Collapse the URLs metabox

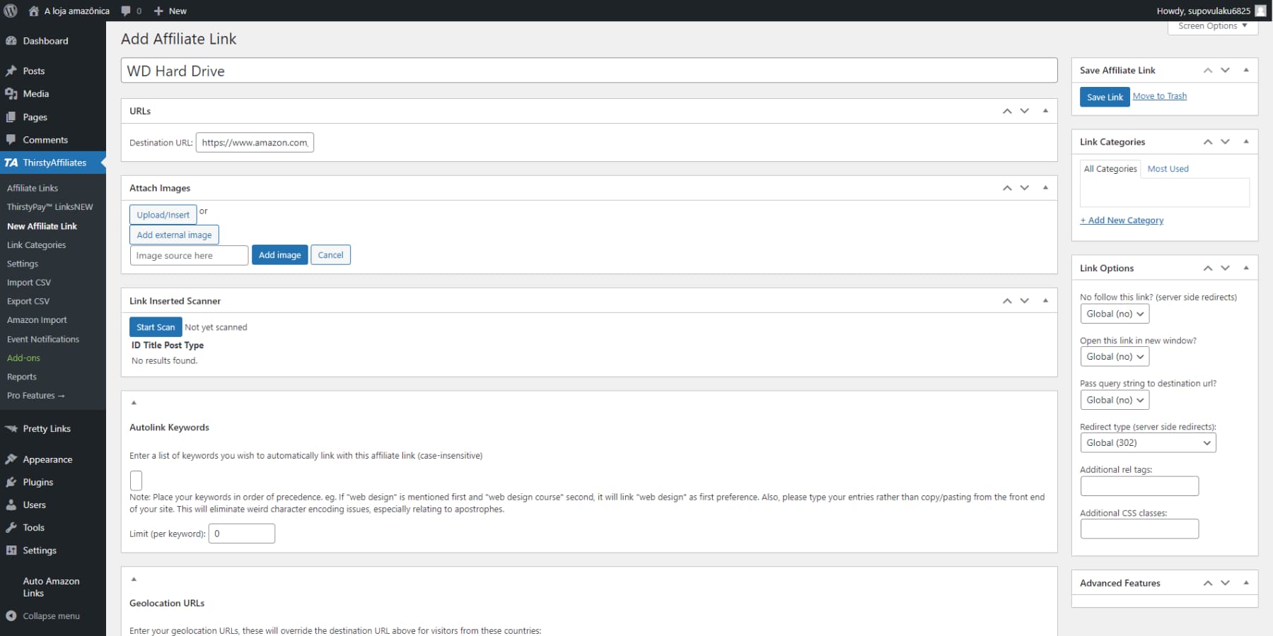point(1046,111)
